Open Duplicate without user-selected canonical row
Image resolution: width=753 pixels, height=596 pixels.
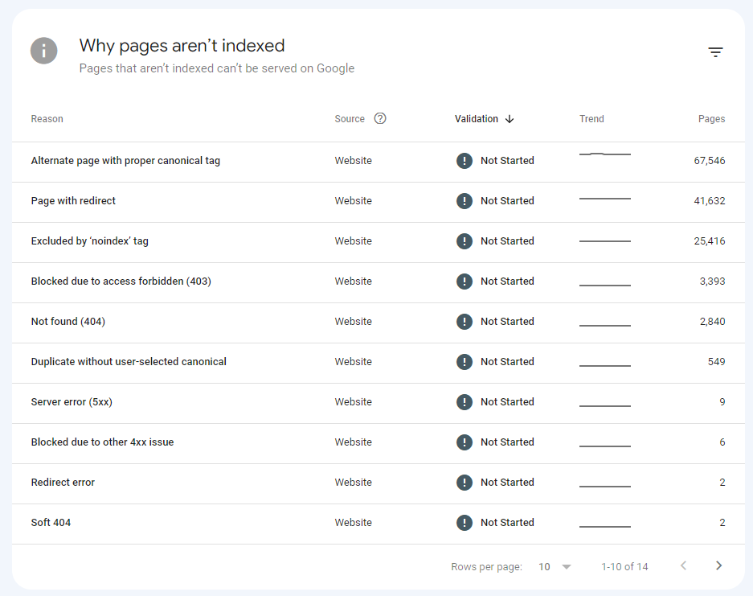click(x=129, y=362)
